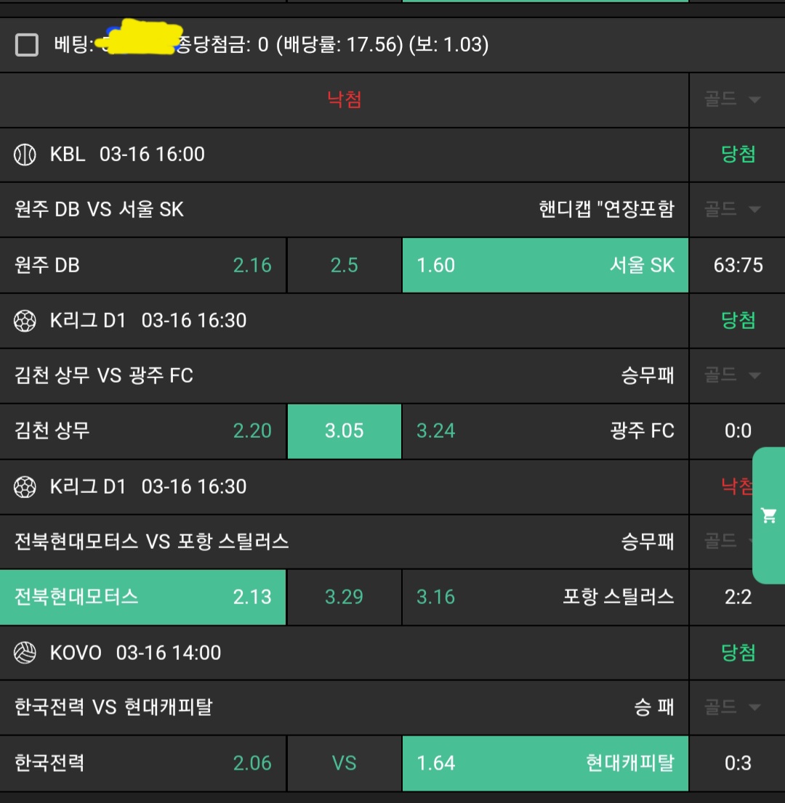This screenshot has height=803, width=785.
Task: Click the soccer icon beside Jeonbuk match
Action: point(25,486)
